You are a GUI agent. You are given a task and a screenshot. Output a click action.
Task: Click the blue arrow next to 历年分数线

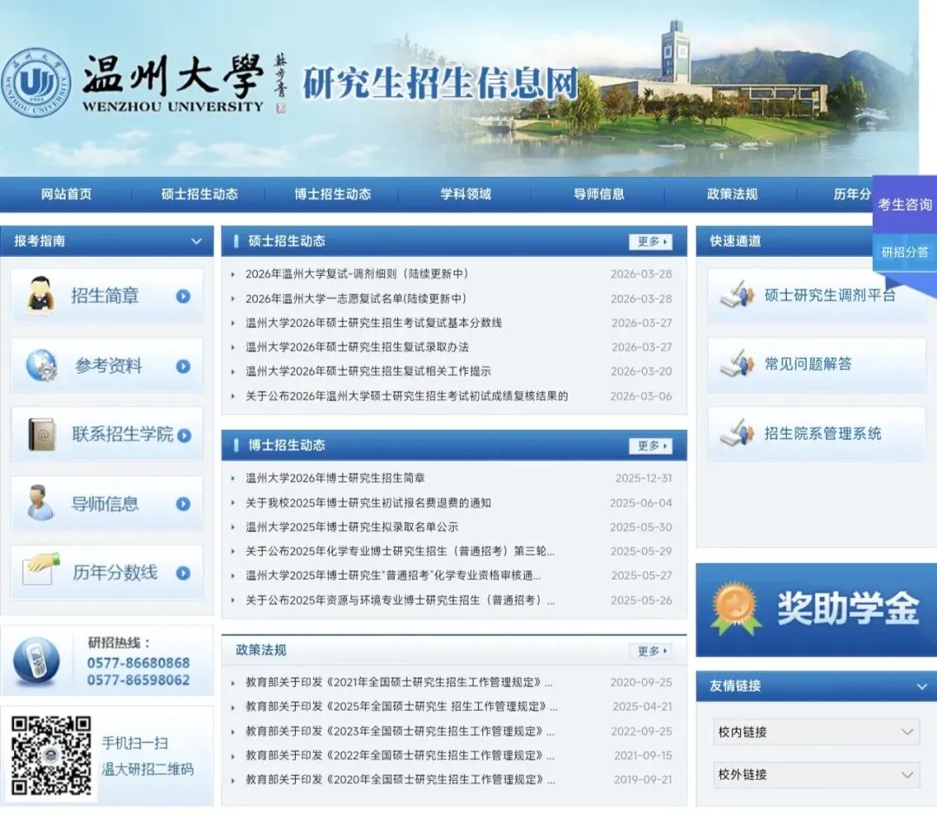[x=183, y=573]
